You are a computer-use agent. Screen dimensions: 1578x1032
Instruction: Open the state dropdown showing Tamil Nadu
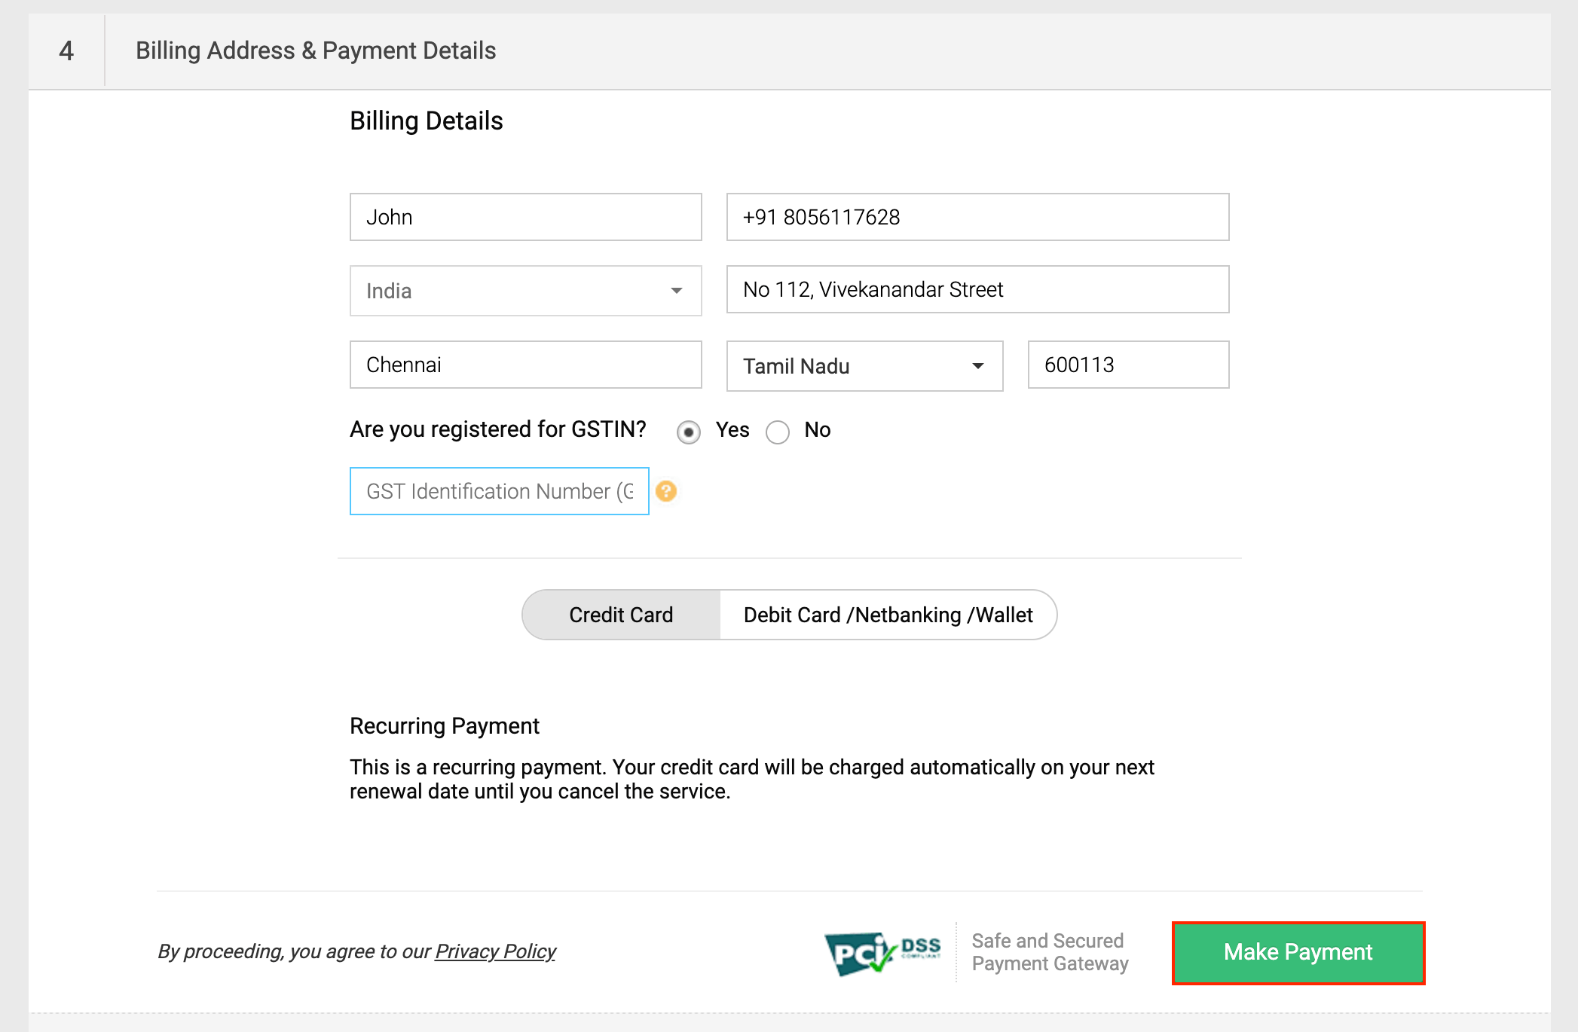[864, 366]
